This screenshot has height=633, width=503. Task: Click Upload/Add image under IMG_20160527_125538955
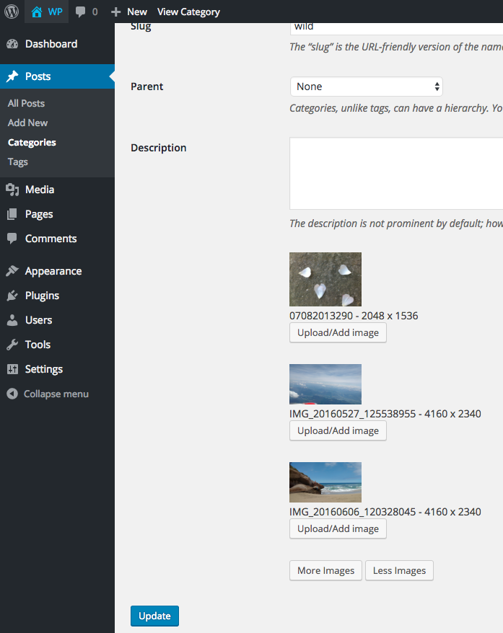pos(338,430)
